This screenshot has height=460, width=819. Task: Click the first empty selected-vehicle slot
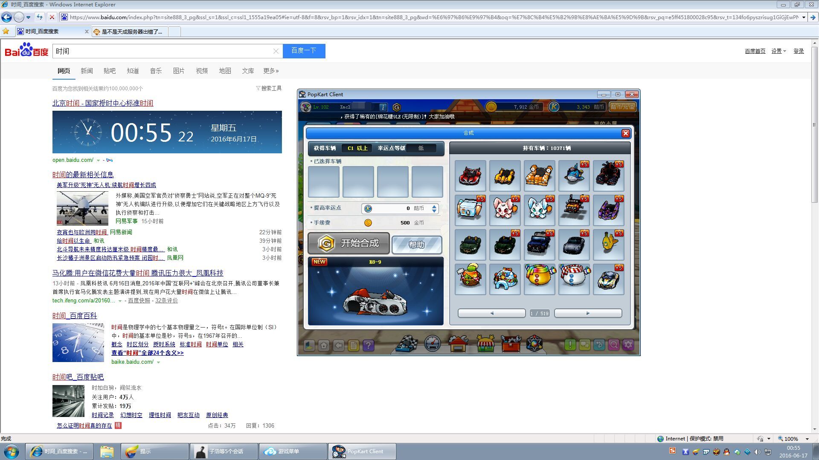[x=324, y=181]
